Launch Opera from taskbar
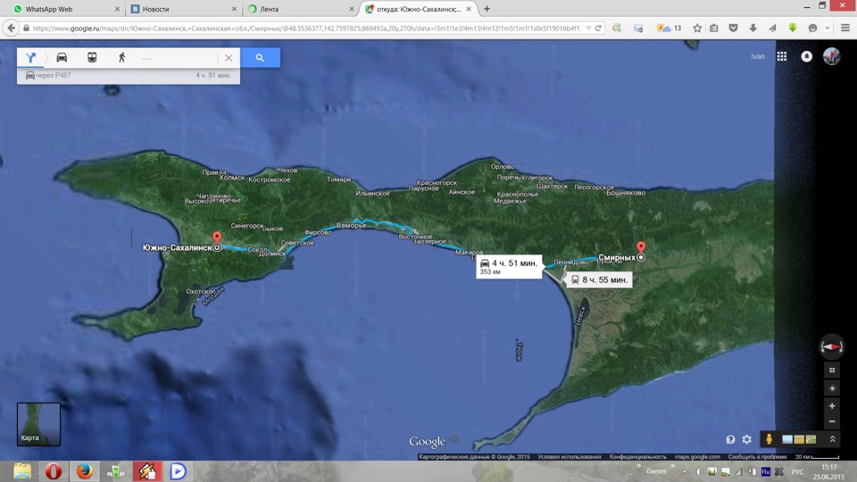Viewport: 857px width, 482px height. pos(53,471)
